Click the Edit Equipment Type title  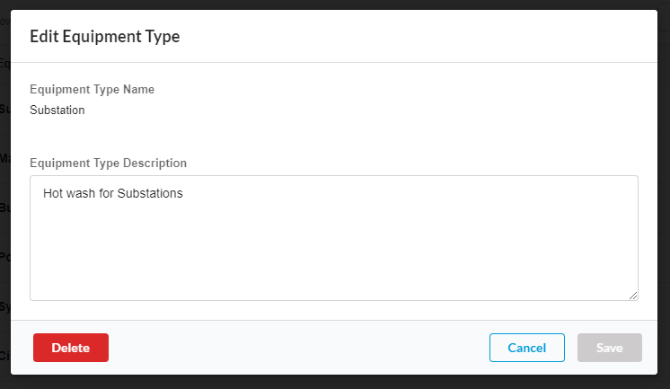(105, 37)
